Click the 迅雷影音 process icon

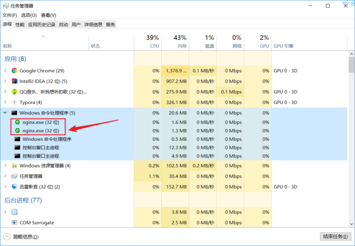click(14, 187)
